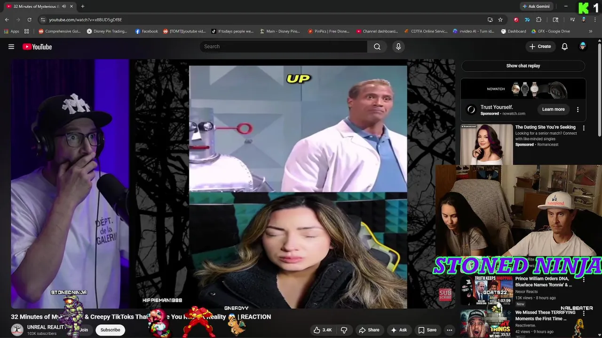Open the Comprehensive Gol... bookmark
The width and height of the screenshot is (602, 338).
click(x=60, y=31)
